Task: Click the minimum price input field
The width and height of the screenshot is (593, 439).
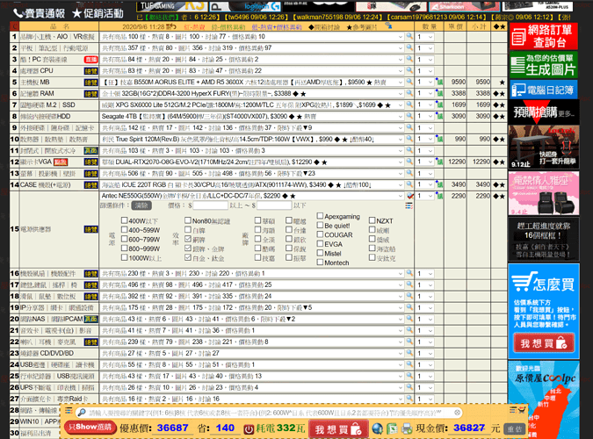Action: 210,205
